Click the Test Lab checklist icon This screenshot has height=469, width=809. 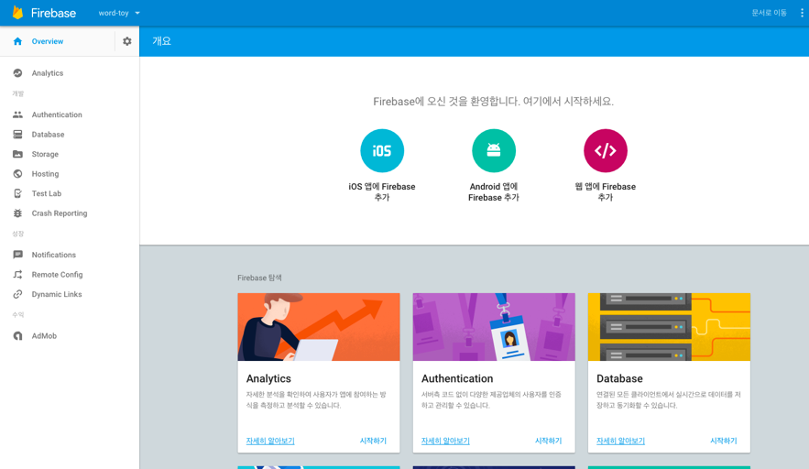[x=17, y=193]
